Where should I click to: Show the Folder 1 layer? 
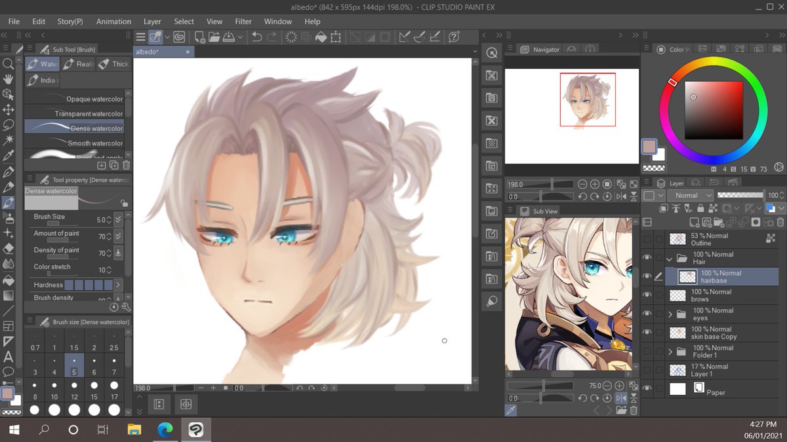(x=647, y=352)
